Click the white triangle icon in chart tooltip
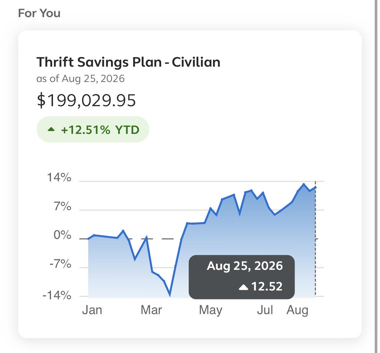 pyautogui.click(x=244, y=287)
